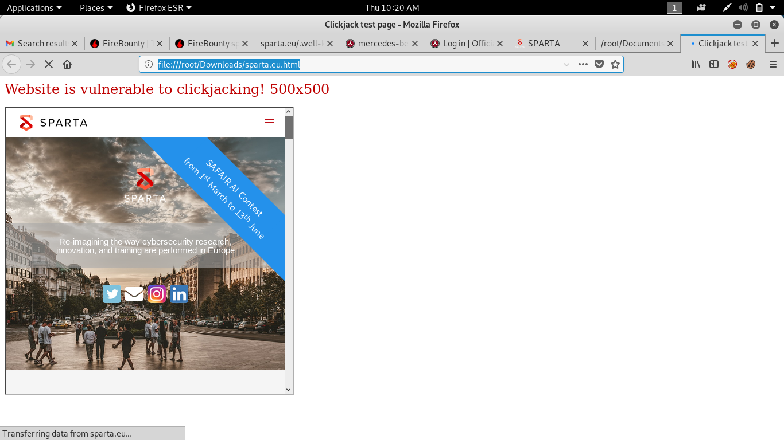Bookmark this page with the star icon

tap(615, 64)
